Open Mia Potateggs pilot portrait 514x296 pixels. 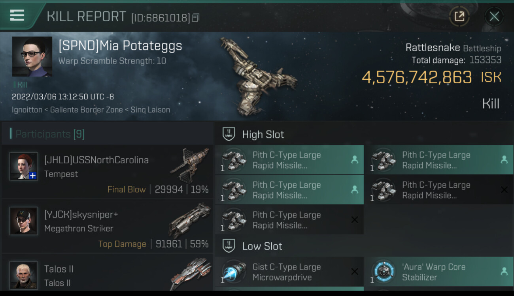[x=32, y=56]
